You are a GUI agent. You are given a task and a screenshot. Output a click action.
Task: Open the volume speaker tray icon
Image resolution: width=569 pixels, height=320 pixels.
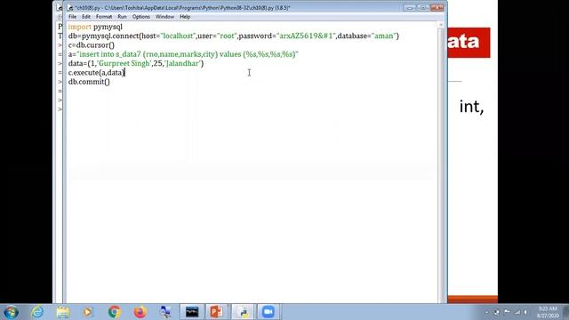(x=525, y=312)
